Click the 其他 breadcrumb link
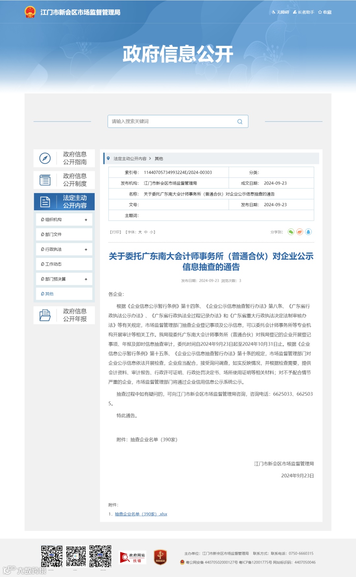 pos(159,159)
